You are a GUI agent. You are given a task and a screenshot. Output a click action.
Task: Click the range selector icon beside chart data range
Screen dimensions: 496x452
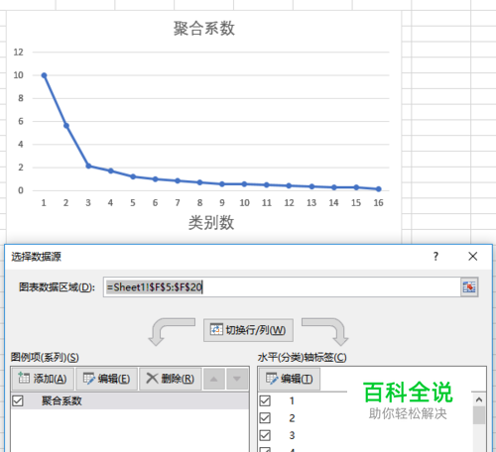469,286
